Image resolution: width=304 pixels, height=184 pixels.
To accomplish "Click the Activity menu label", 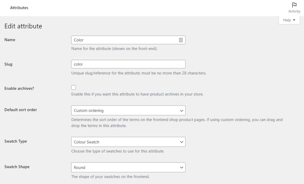I will click(294, 11).
